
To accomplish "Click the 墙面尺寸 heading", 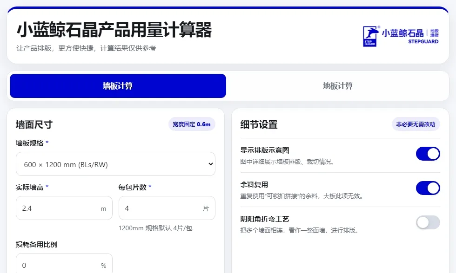I will 34,124.
